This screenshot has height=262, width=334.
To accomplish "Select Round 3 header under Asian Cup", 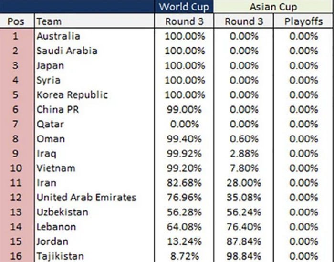I will coord(243,21).
